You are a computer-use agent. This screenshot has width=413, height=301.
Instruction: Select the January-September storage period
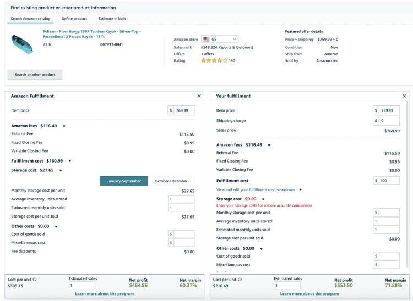(x=124, y=181)
